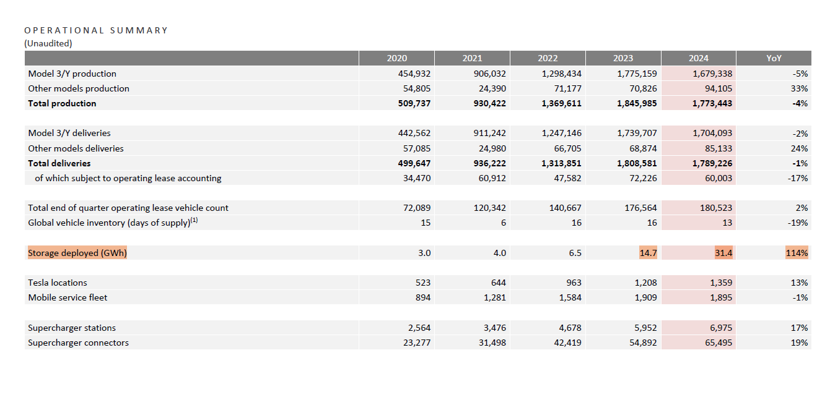Click the highlighted 31.4 storage value

(723, 253)
